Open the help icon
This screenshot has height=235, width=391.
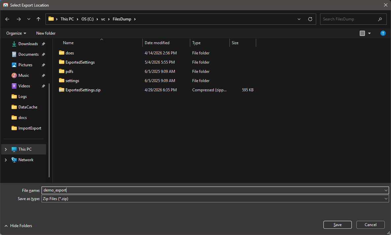click(383, 33)
